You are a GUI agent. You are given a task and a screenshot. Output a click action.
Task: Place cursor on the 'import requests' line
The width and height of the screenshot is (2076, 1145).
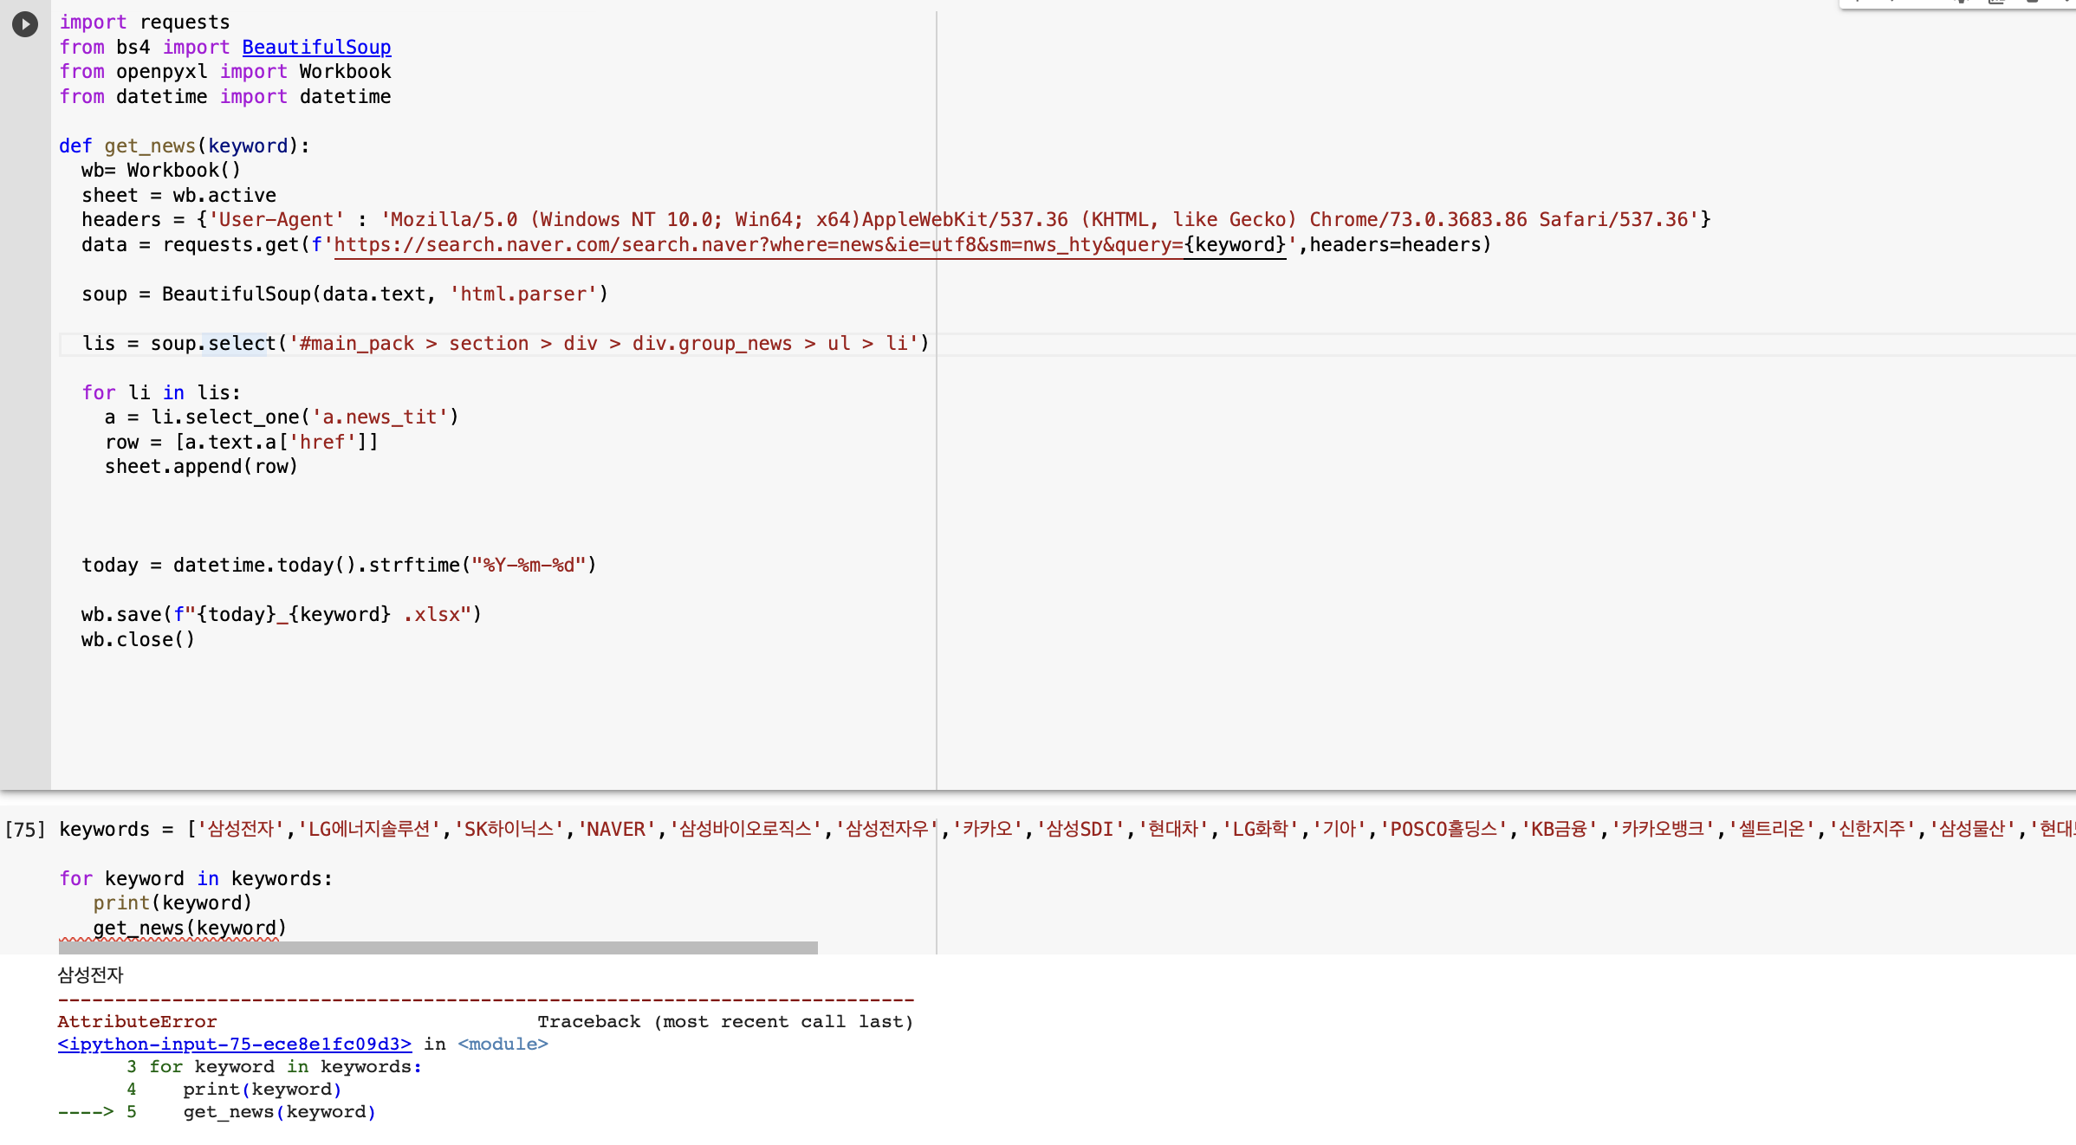pos(145,23)
